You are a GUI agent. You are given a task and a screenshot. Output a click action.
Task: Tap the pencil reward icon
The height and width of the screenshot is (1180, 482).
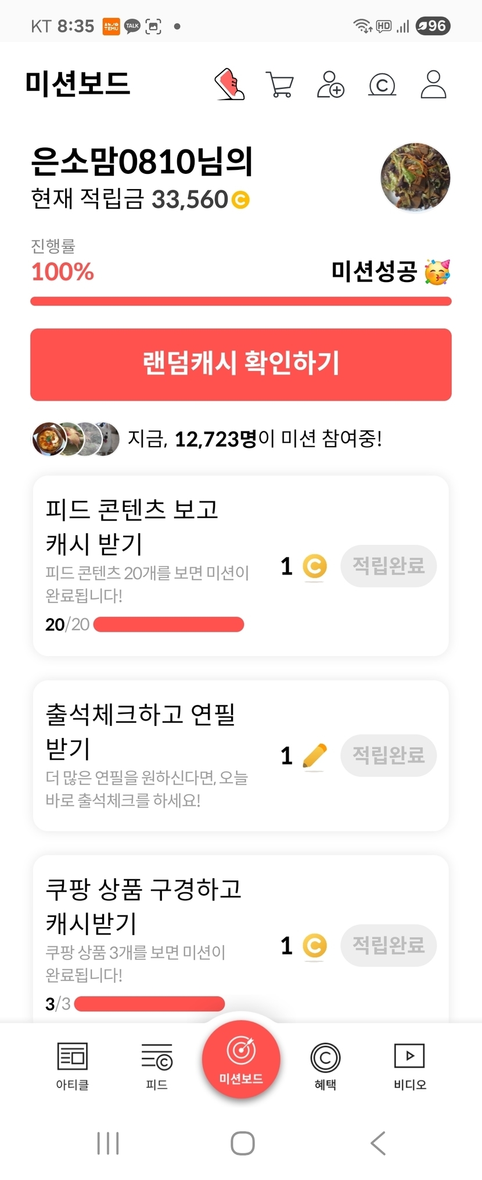pyautogui.click(x=315, y=756)
